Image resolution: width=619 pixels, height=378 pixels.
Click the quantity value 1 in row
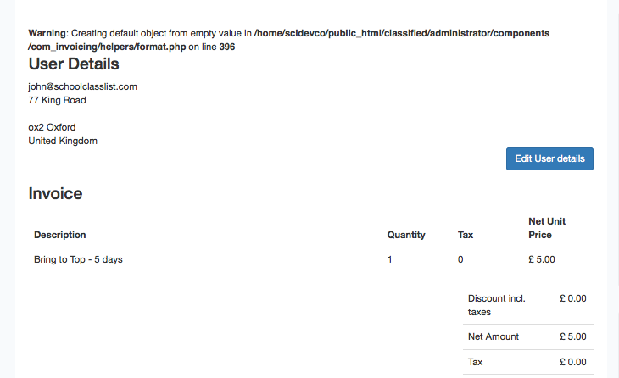390,259
